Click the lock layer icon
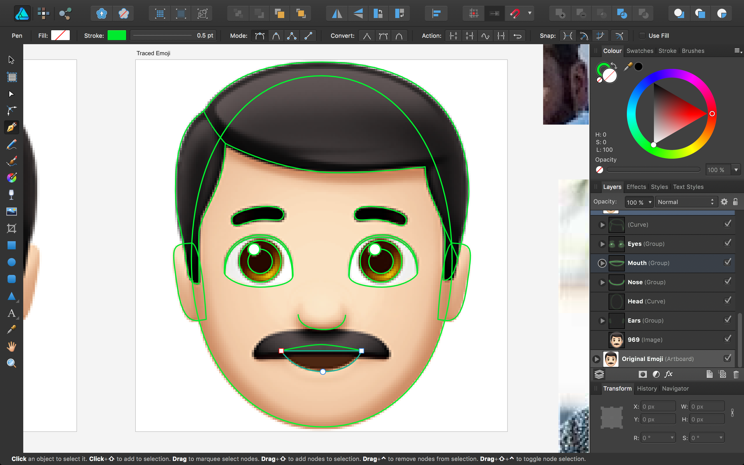Image resolution: width=744 pixels, height=465 pixels. pos(735,202)
